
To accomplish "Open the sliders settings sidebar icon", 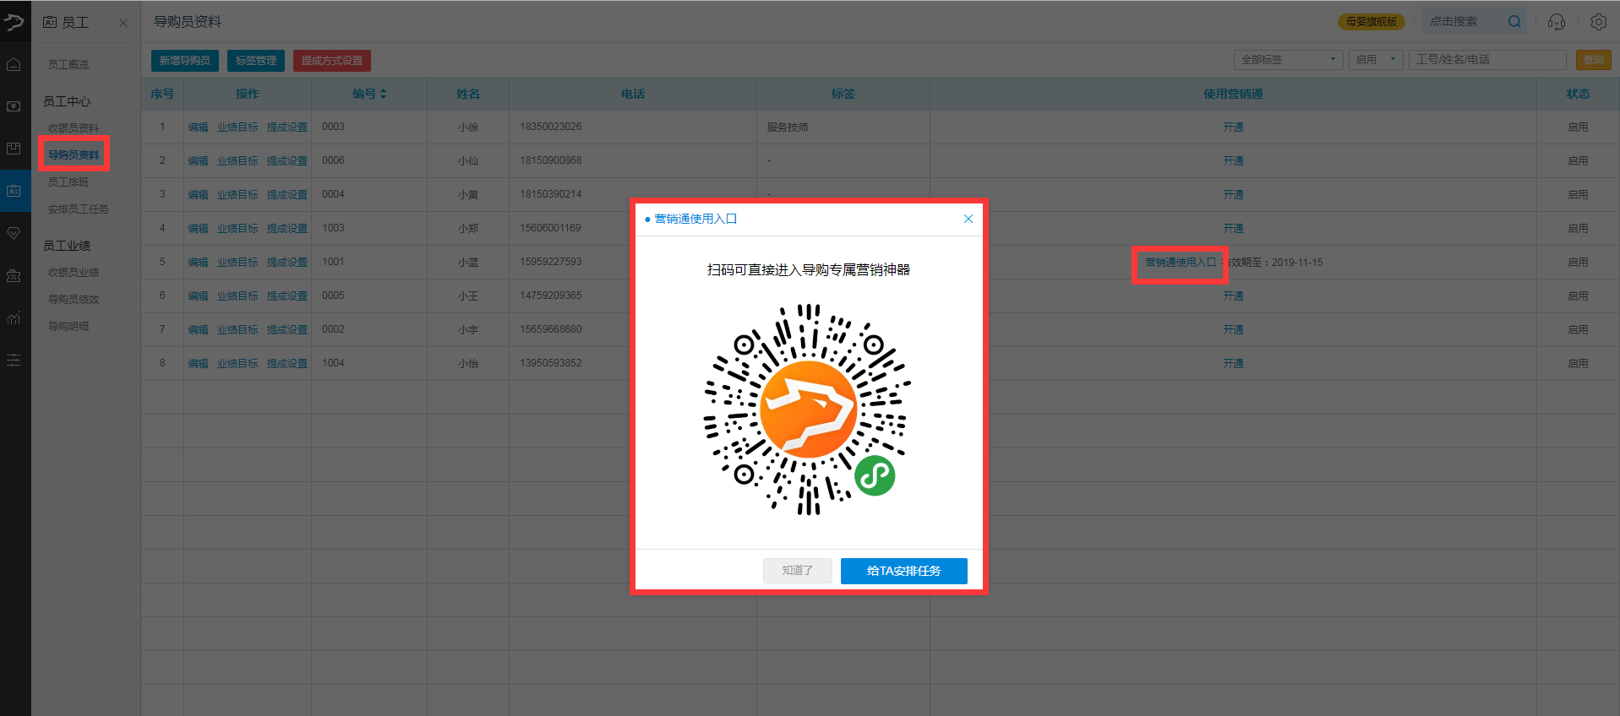I will [14, 361].
